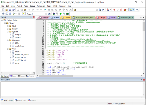
Task: Open the File menu
Action: (3, 6)
